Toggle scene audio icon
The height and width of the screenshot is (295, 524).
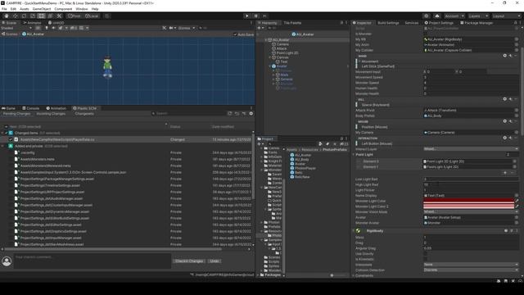click(53, 28)
